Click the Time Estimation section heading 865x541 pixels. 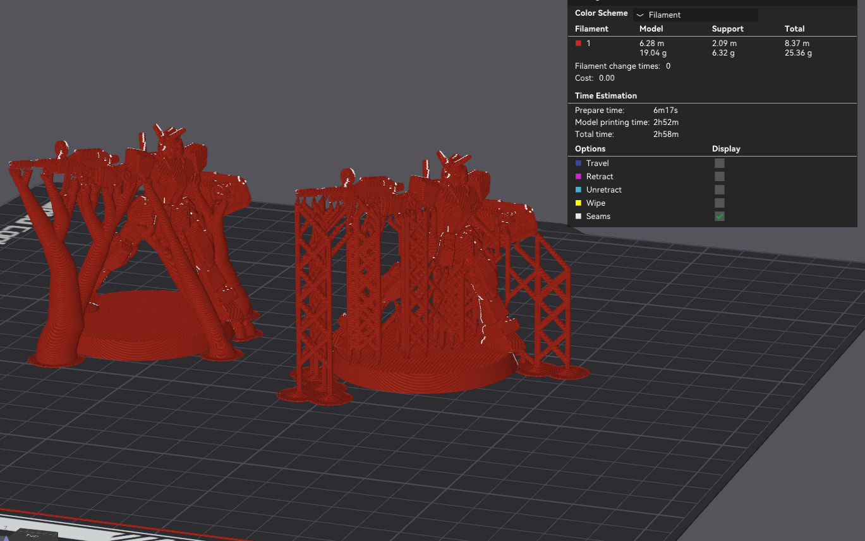[x=606, y=96]
